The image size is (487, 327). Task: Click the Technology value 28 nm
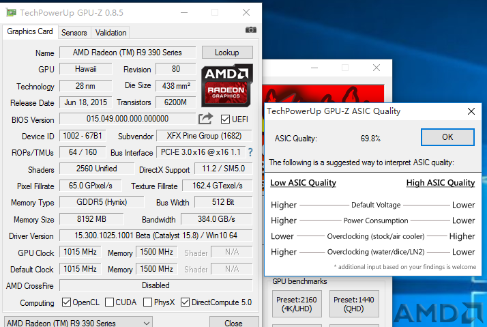point(86,85)
